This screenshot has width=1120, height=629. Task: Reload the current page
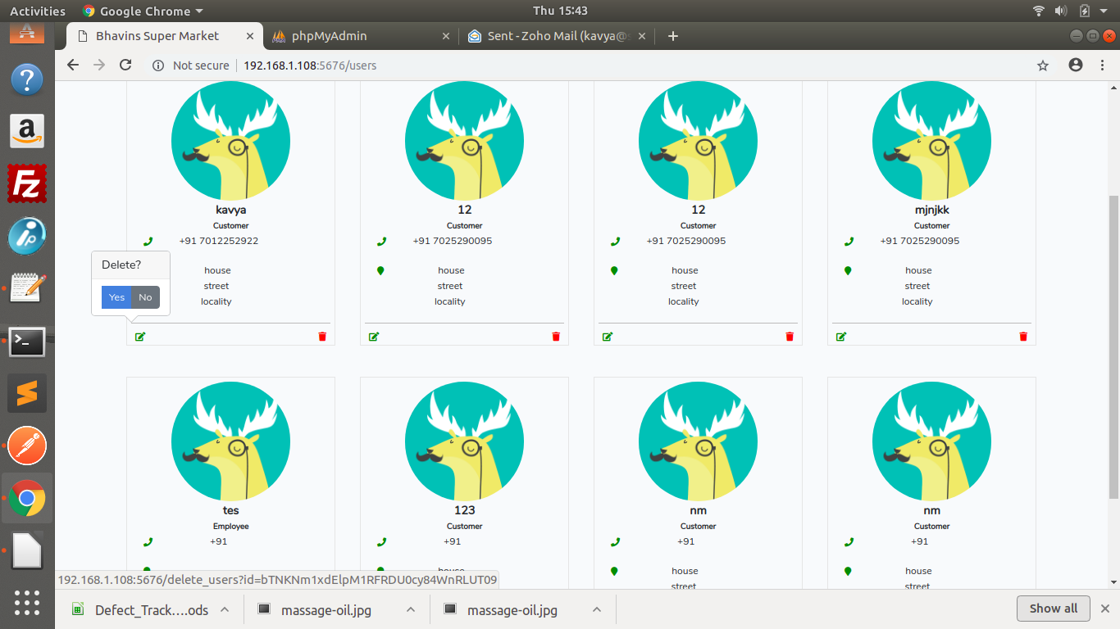click(125, 65)
